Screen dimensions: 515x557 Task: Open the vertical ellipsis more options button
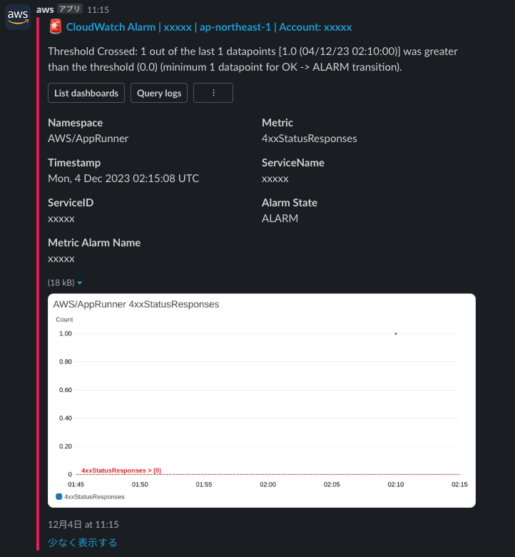point(213,93)
